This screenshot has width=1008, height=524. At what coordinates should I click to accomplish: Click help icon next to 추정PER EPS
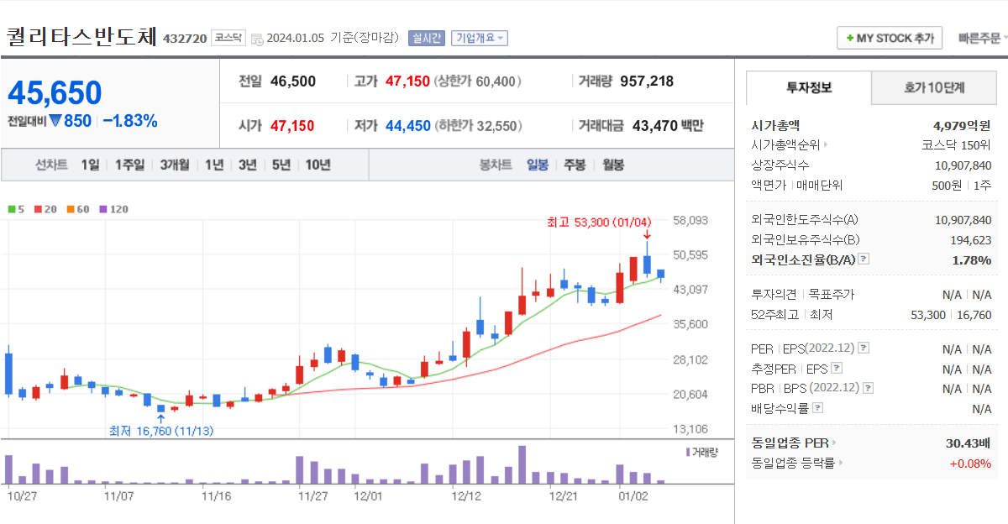(x=836, y=368)
